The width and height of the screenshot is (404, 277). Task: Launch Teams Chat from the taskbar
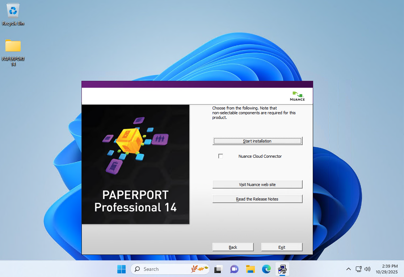[234, 269]
